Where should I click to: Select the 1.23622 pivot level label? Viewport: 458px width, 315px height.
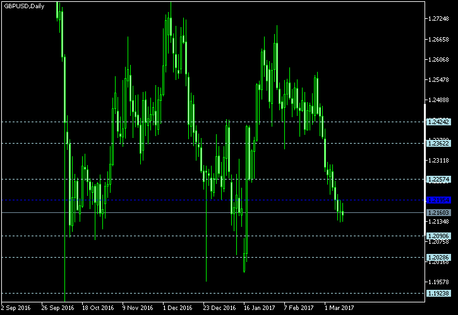[x=438, y=144]
